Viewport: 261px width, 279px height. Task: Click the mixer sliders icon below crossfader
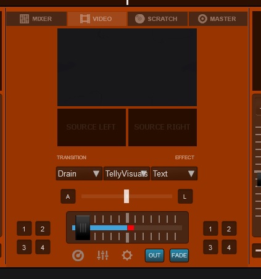point(102,256)
